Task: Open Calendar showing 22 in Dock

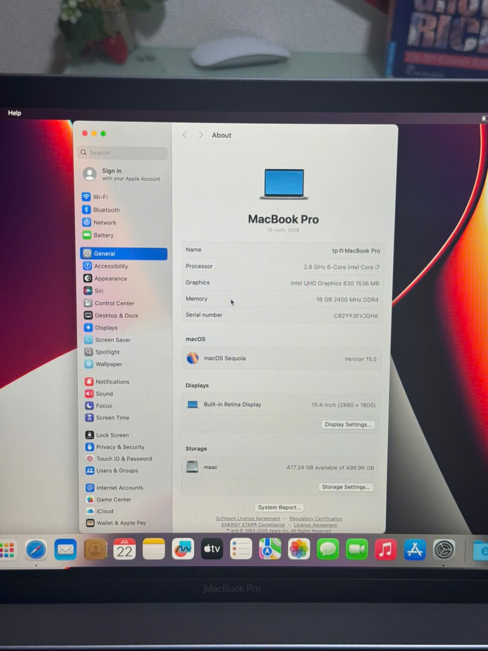Action: [x=125, y=549]
